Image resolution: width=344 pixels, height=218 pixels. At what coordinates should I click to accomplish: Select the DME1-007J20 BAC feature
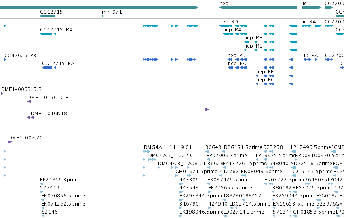pos(176,142)
